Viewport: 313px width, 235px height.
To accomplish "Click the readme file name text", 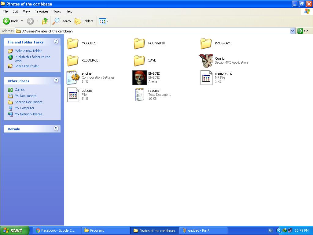I will coord(154,91).
